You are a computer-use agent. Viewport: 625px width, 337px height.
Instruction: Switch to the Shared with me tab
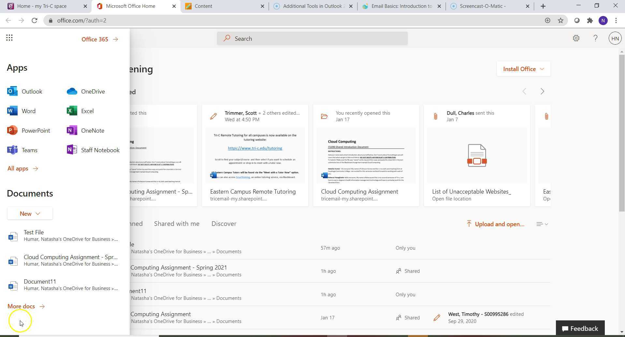pos(176,224)
